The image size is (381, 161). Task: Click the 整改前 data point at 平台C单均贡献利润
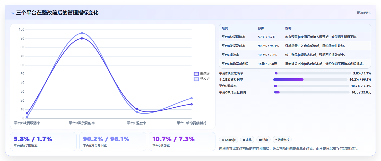(192, 104)
